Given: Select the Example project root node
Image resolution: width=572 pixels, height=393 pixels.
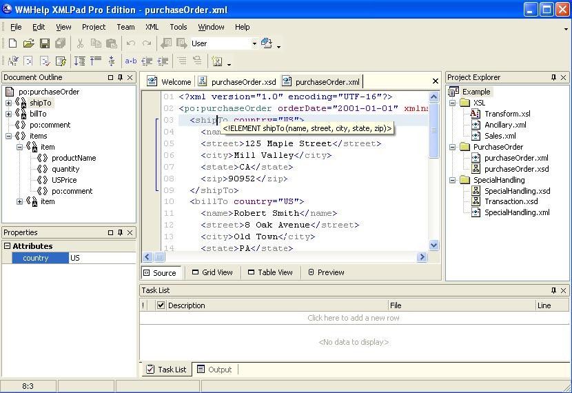Looking at the screenshot, I should coord(476,92).
